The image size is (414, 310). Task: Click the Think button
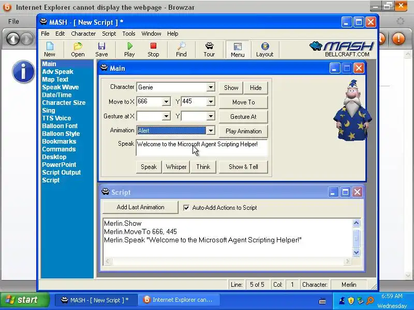[x=203, y=167]
